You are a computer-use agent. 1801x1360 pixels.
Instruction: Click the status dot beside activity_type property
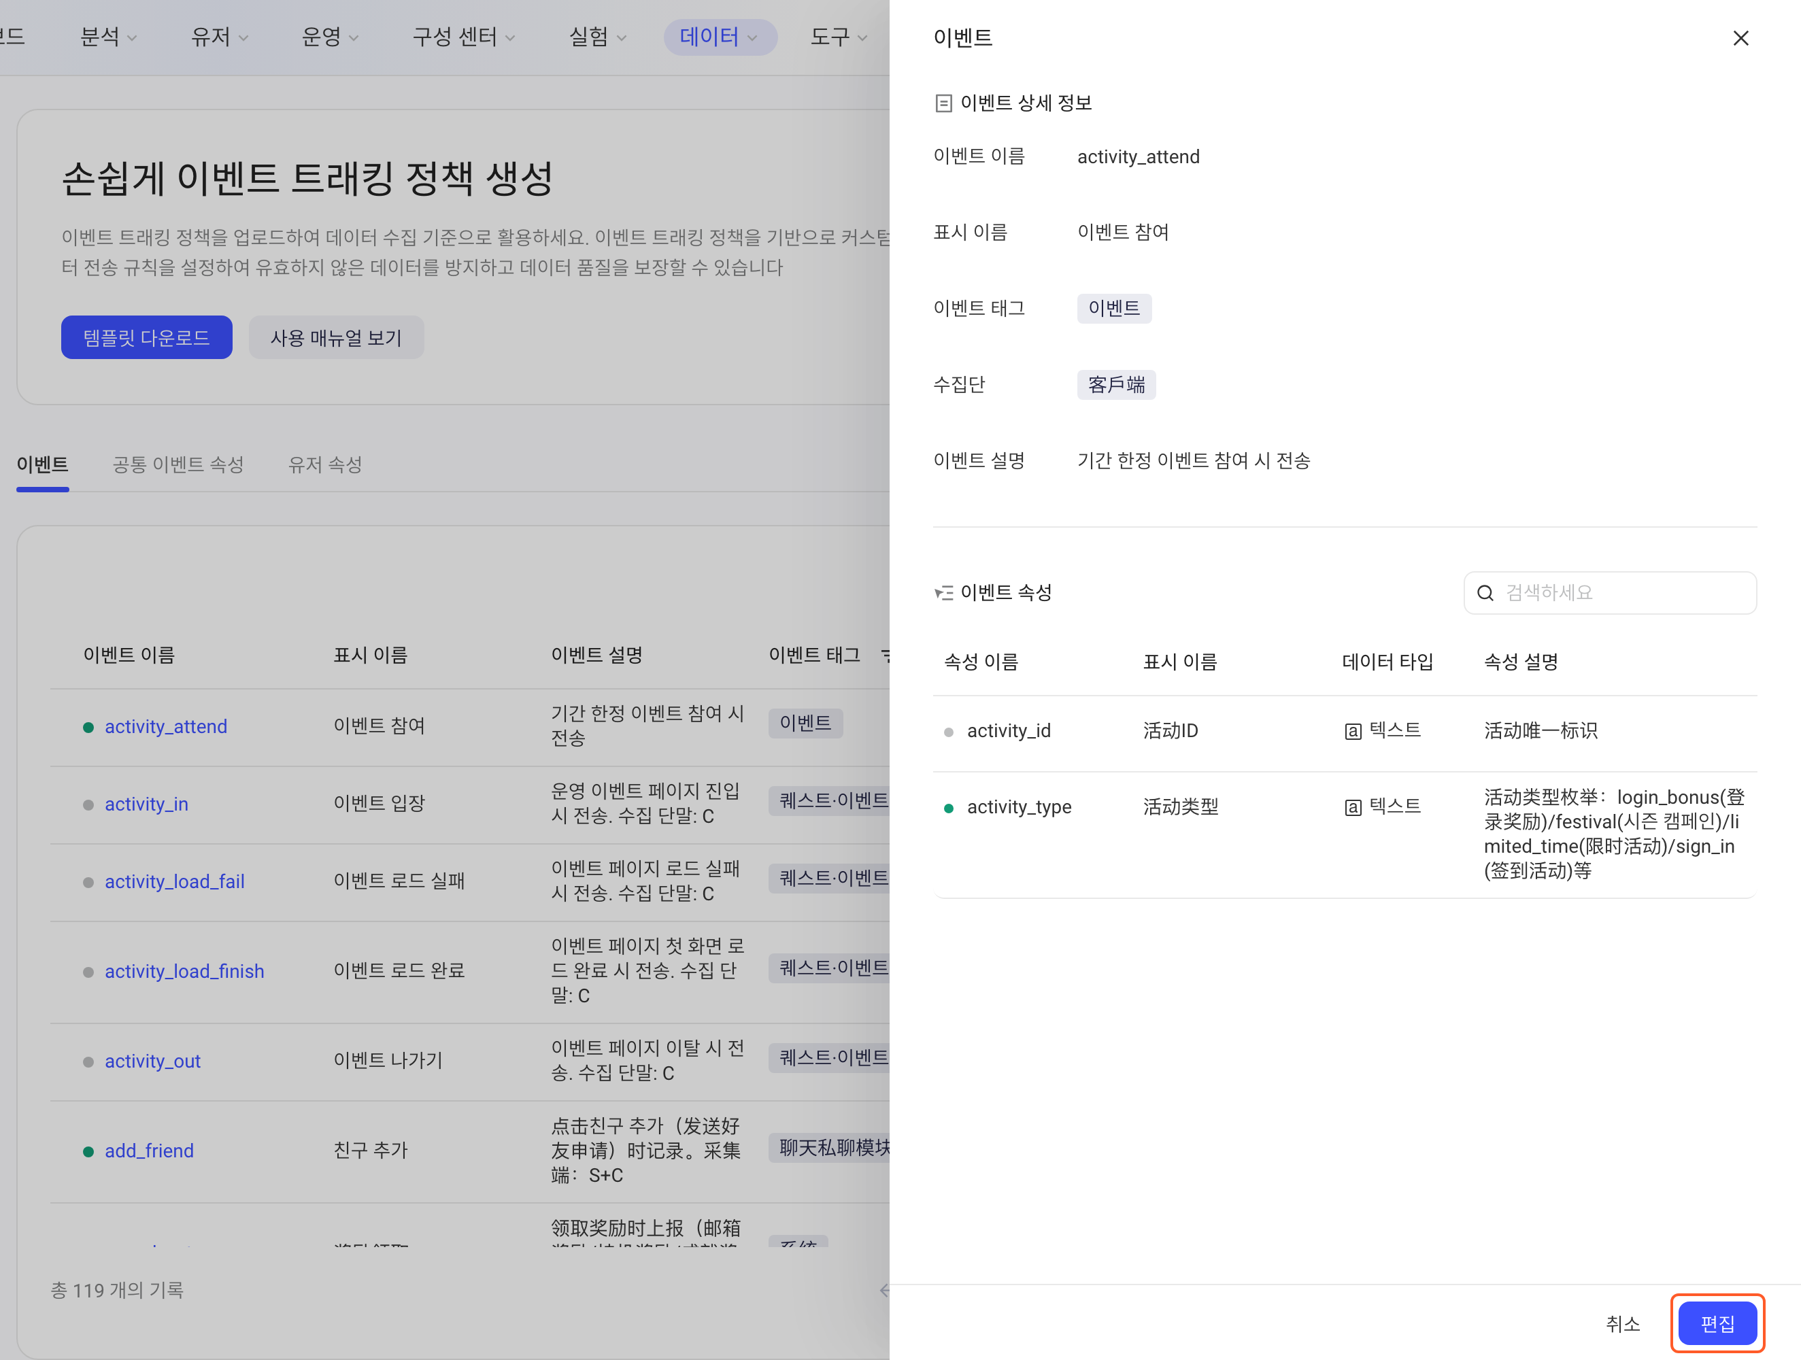(x=947, y=809)
